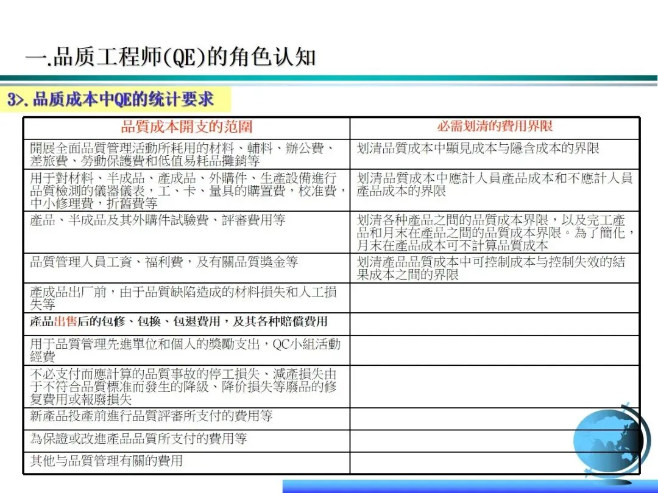Click the cell starting 不必支付而應計算
This screenshot has width=658, height=493.
click(187, 386)
